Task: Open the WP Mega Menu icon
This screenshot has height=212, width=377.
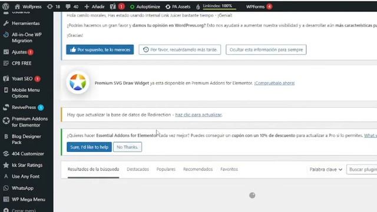Action: click(6, 200)
